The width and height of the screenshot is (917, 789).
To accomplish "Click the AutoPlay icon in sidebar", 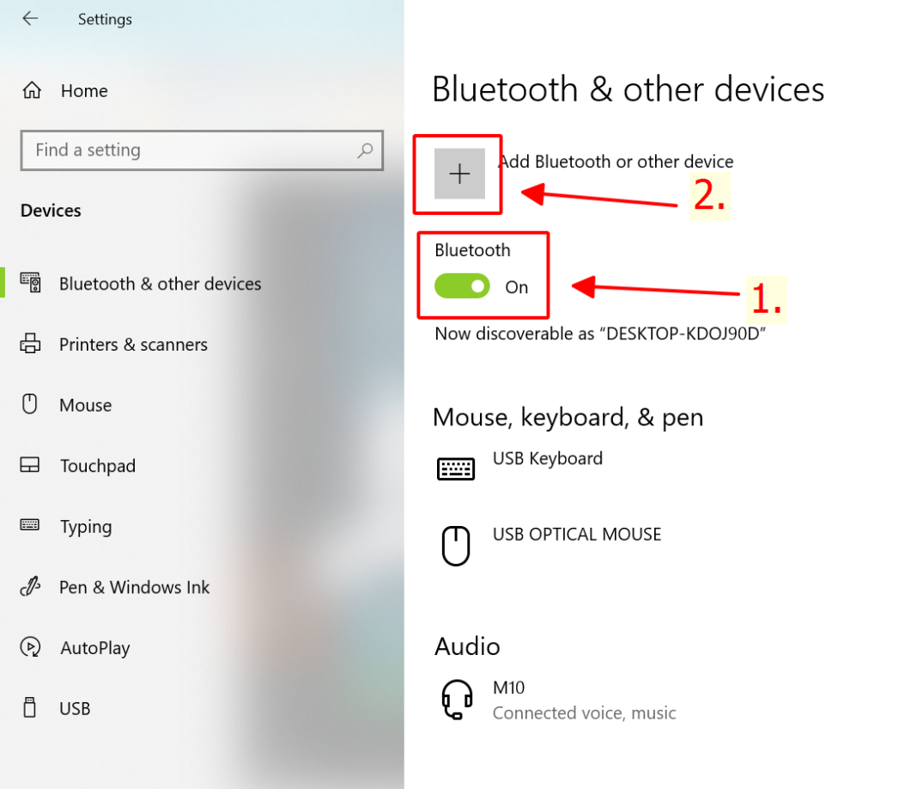I will 30,648.
